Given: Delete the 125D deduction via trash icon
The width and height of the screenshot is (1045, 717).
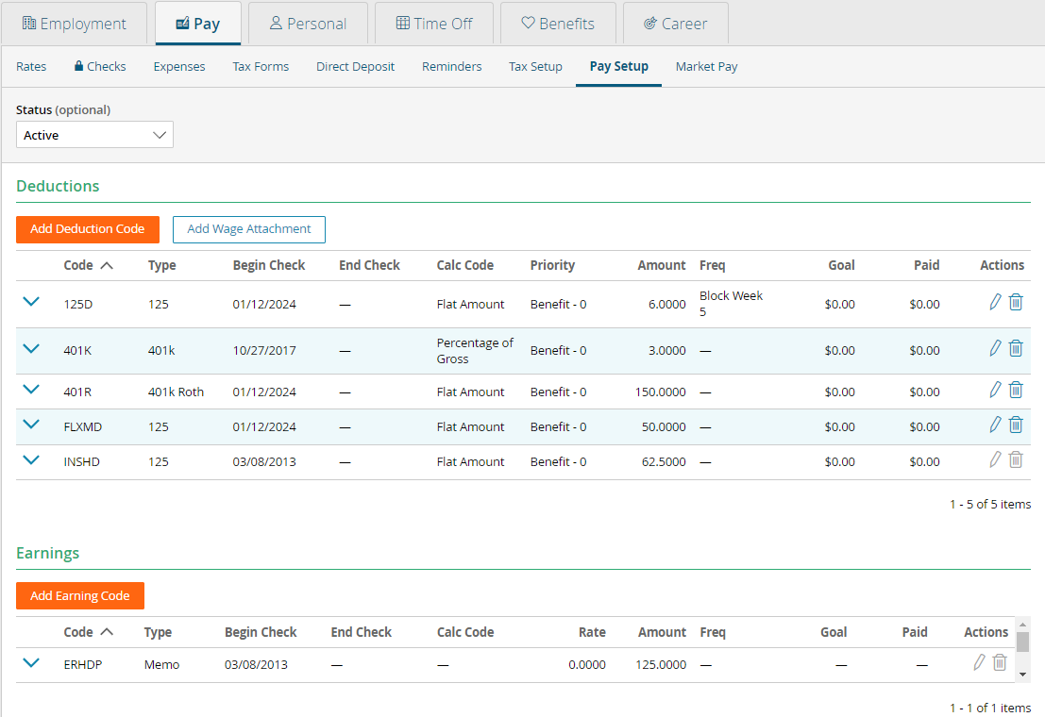Looking at the screenshot, I should point(1016,302).
